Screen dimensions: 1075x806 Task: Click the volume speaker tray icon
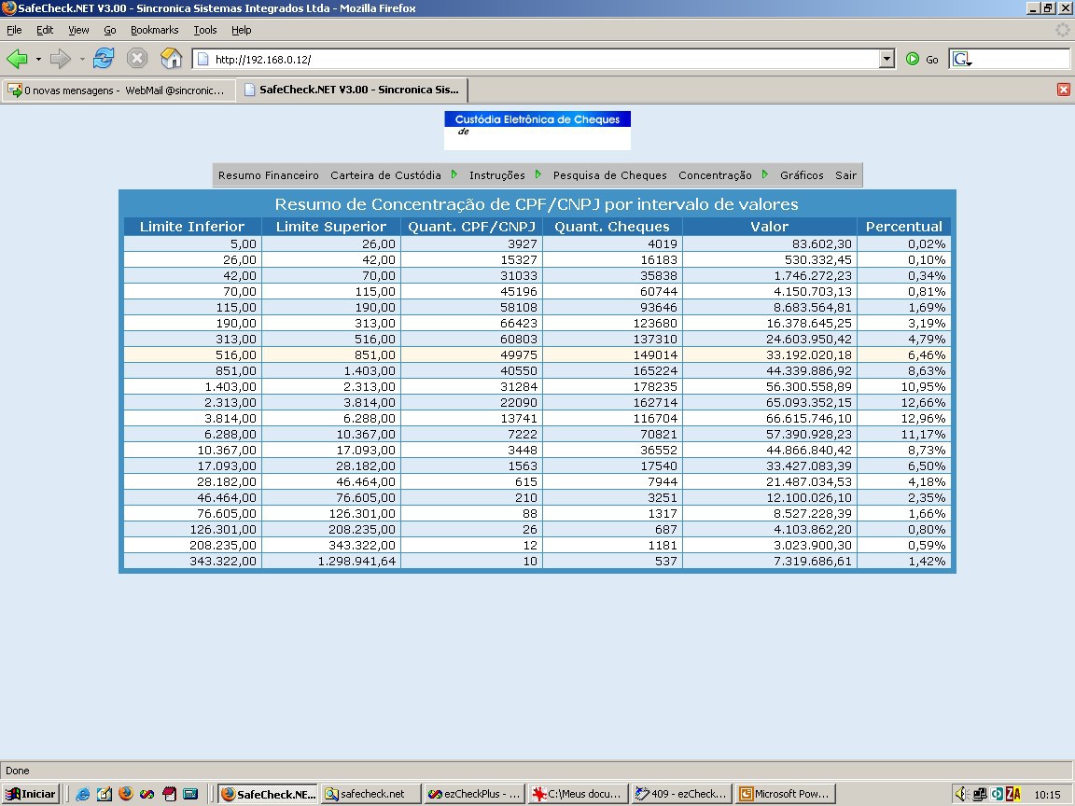click(x=961, y=794)
